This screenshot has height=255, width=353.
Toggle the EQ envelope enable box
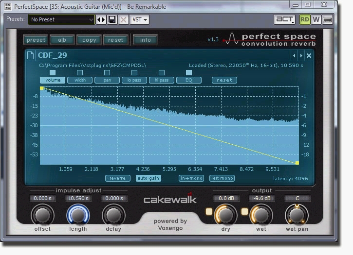(189, 72)
